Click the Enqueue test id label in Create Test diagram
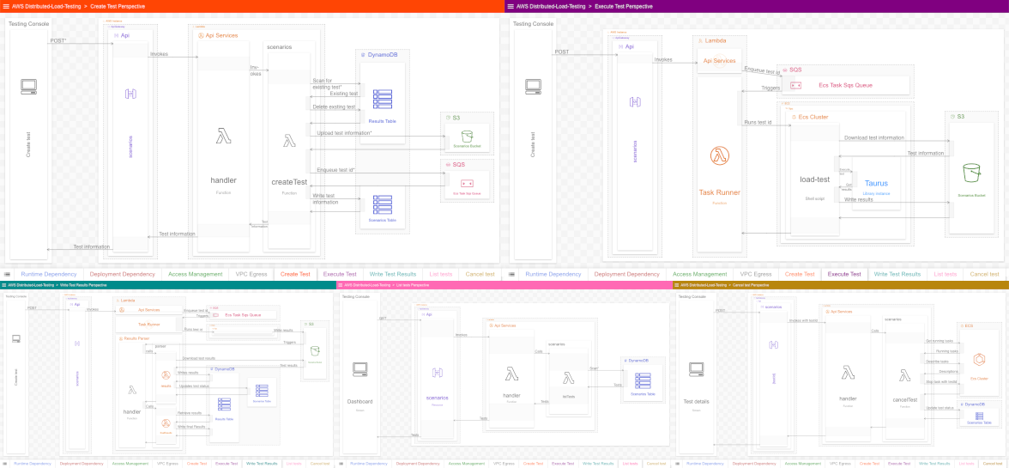Viewport: 1009px width, 468px height. (x=336, y=170)
